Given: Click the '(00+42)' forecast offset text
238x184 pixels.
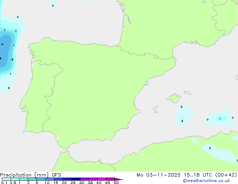Looking at the screenshot, I should (226, 175).
